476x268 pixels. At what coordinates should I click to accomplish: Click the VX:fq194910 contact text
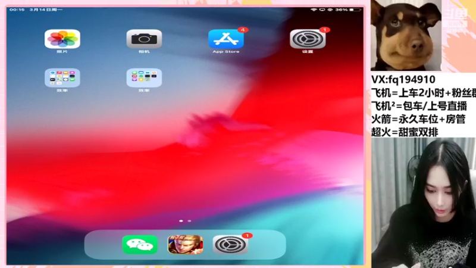click(403, 80)
